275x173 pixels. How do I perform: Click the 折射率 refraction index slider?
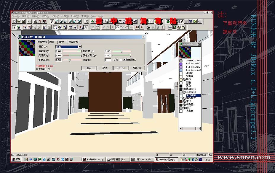72,60
